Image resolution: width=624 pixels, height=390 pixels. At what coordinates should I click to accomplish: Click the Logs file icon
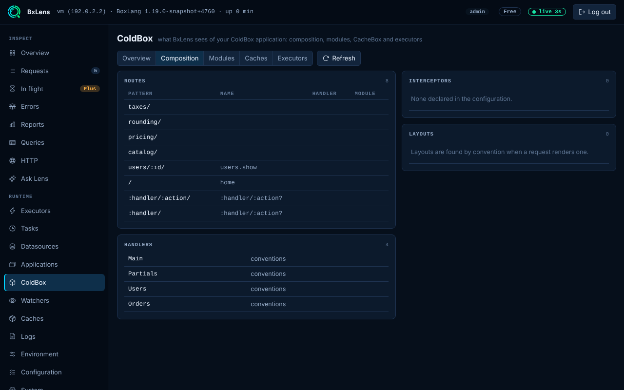12,336
